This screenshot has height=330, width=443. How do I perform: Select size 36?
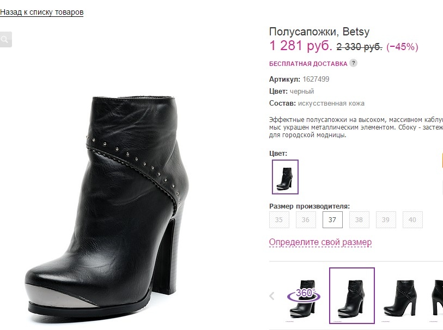(x=306, y=220)
